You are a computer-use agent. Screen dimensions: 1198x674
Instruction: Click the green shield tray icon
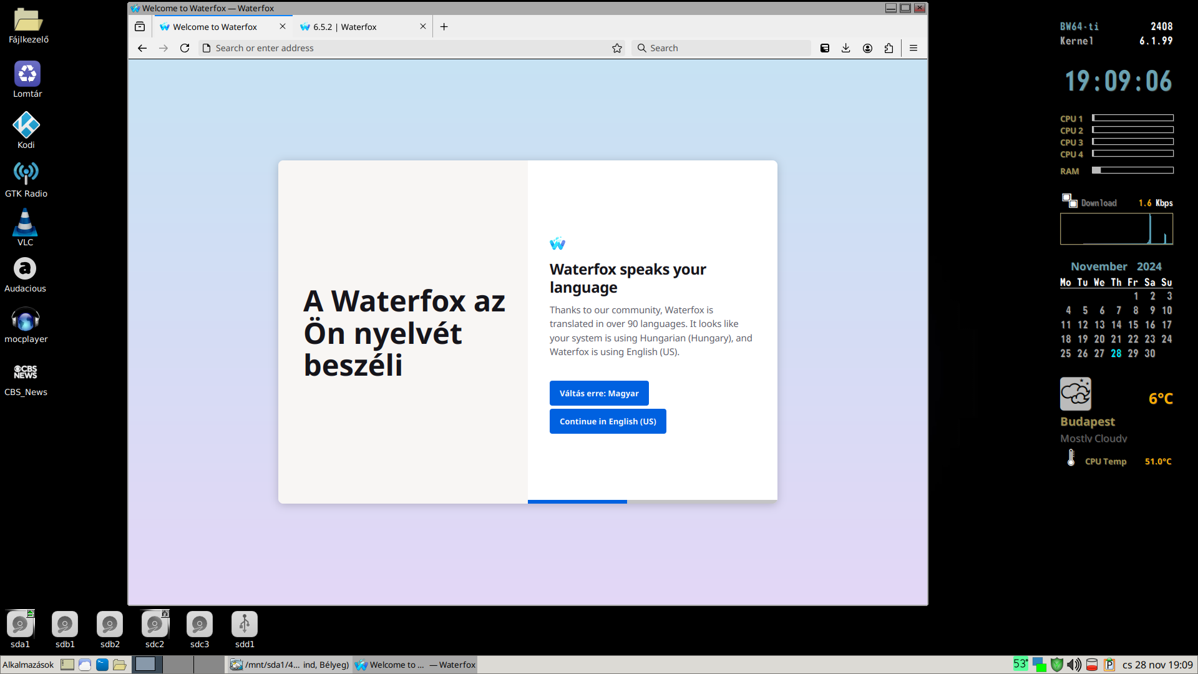pos(1057,665)
